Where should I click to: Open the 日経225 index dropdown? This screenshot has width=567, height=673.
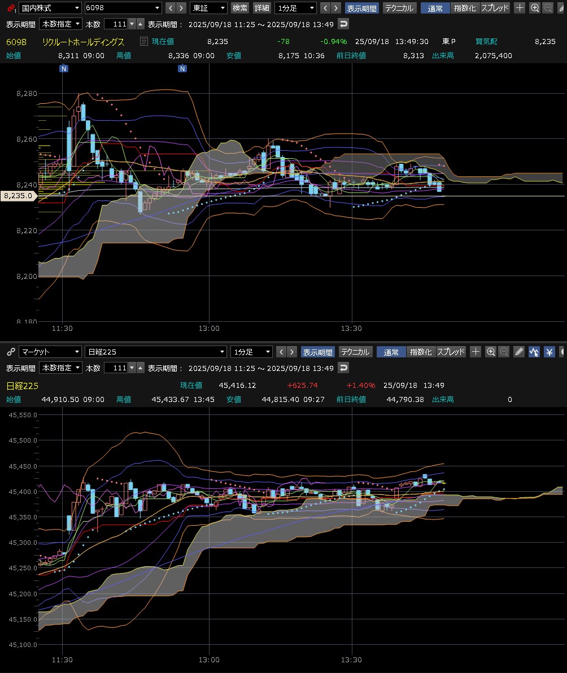[x=155, y=352]
